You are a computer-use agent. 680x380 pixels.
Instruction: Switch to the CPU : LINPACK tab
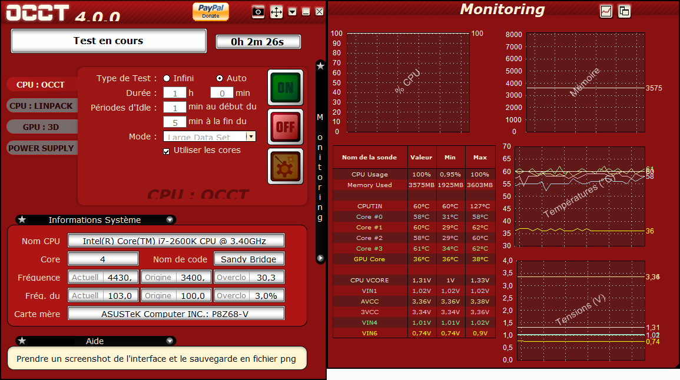41,106
